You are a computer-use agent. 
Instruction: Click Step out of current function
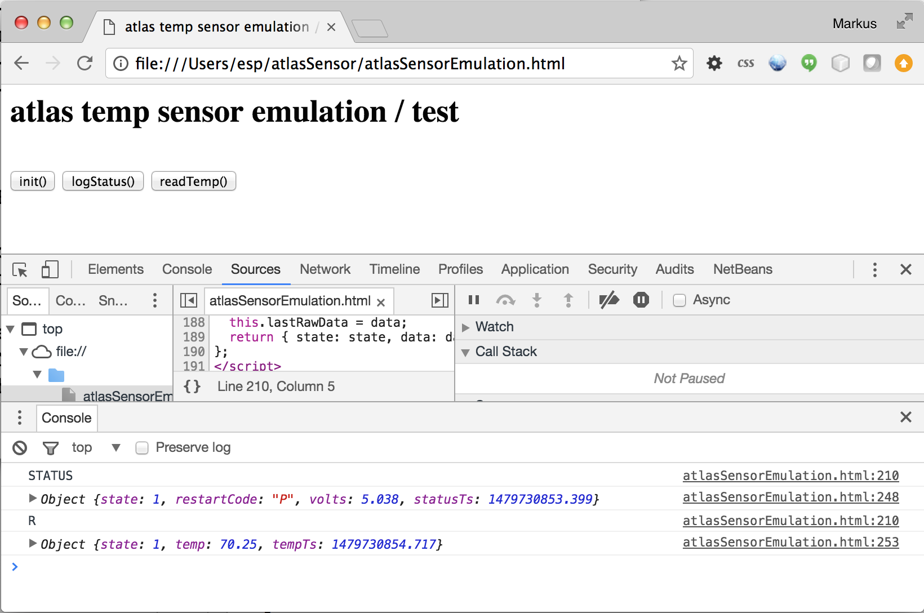tap(568, 300)
